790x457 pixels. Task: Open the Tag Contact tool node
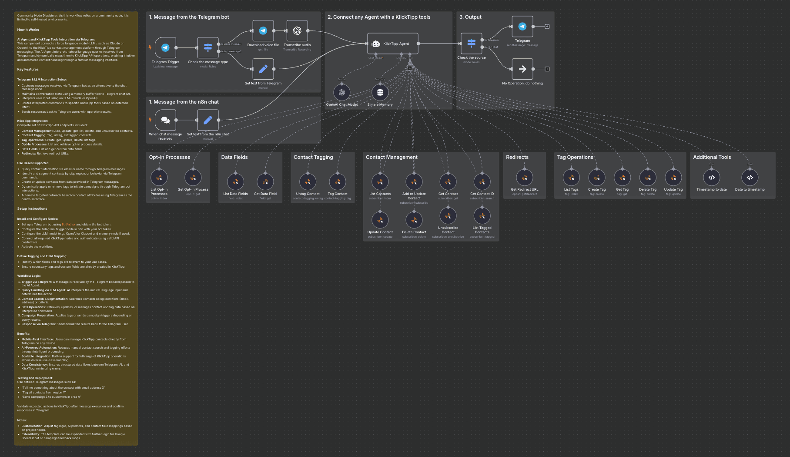click(338, 182)
